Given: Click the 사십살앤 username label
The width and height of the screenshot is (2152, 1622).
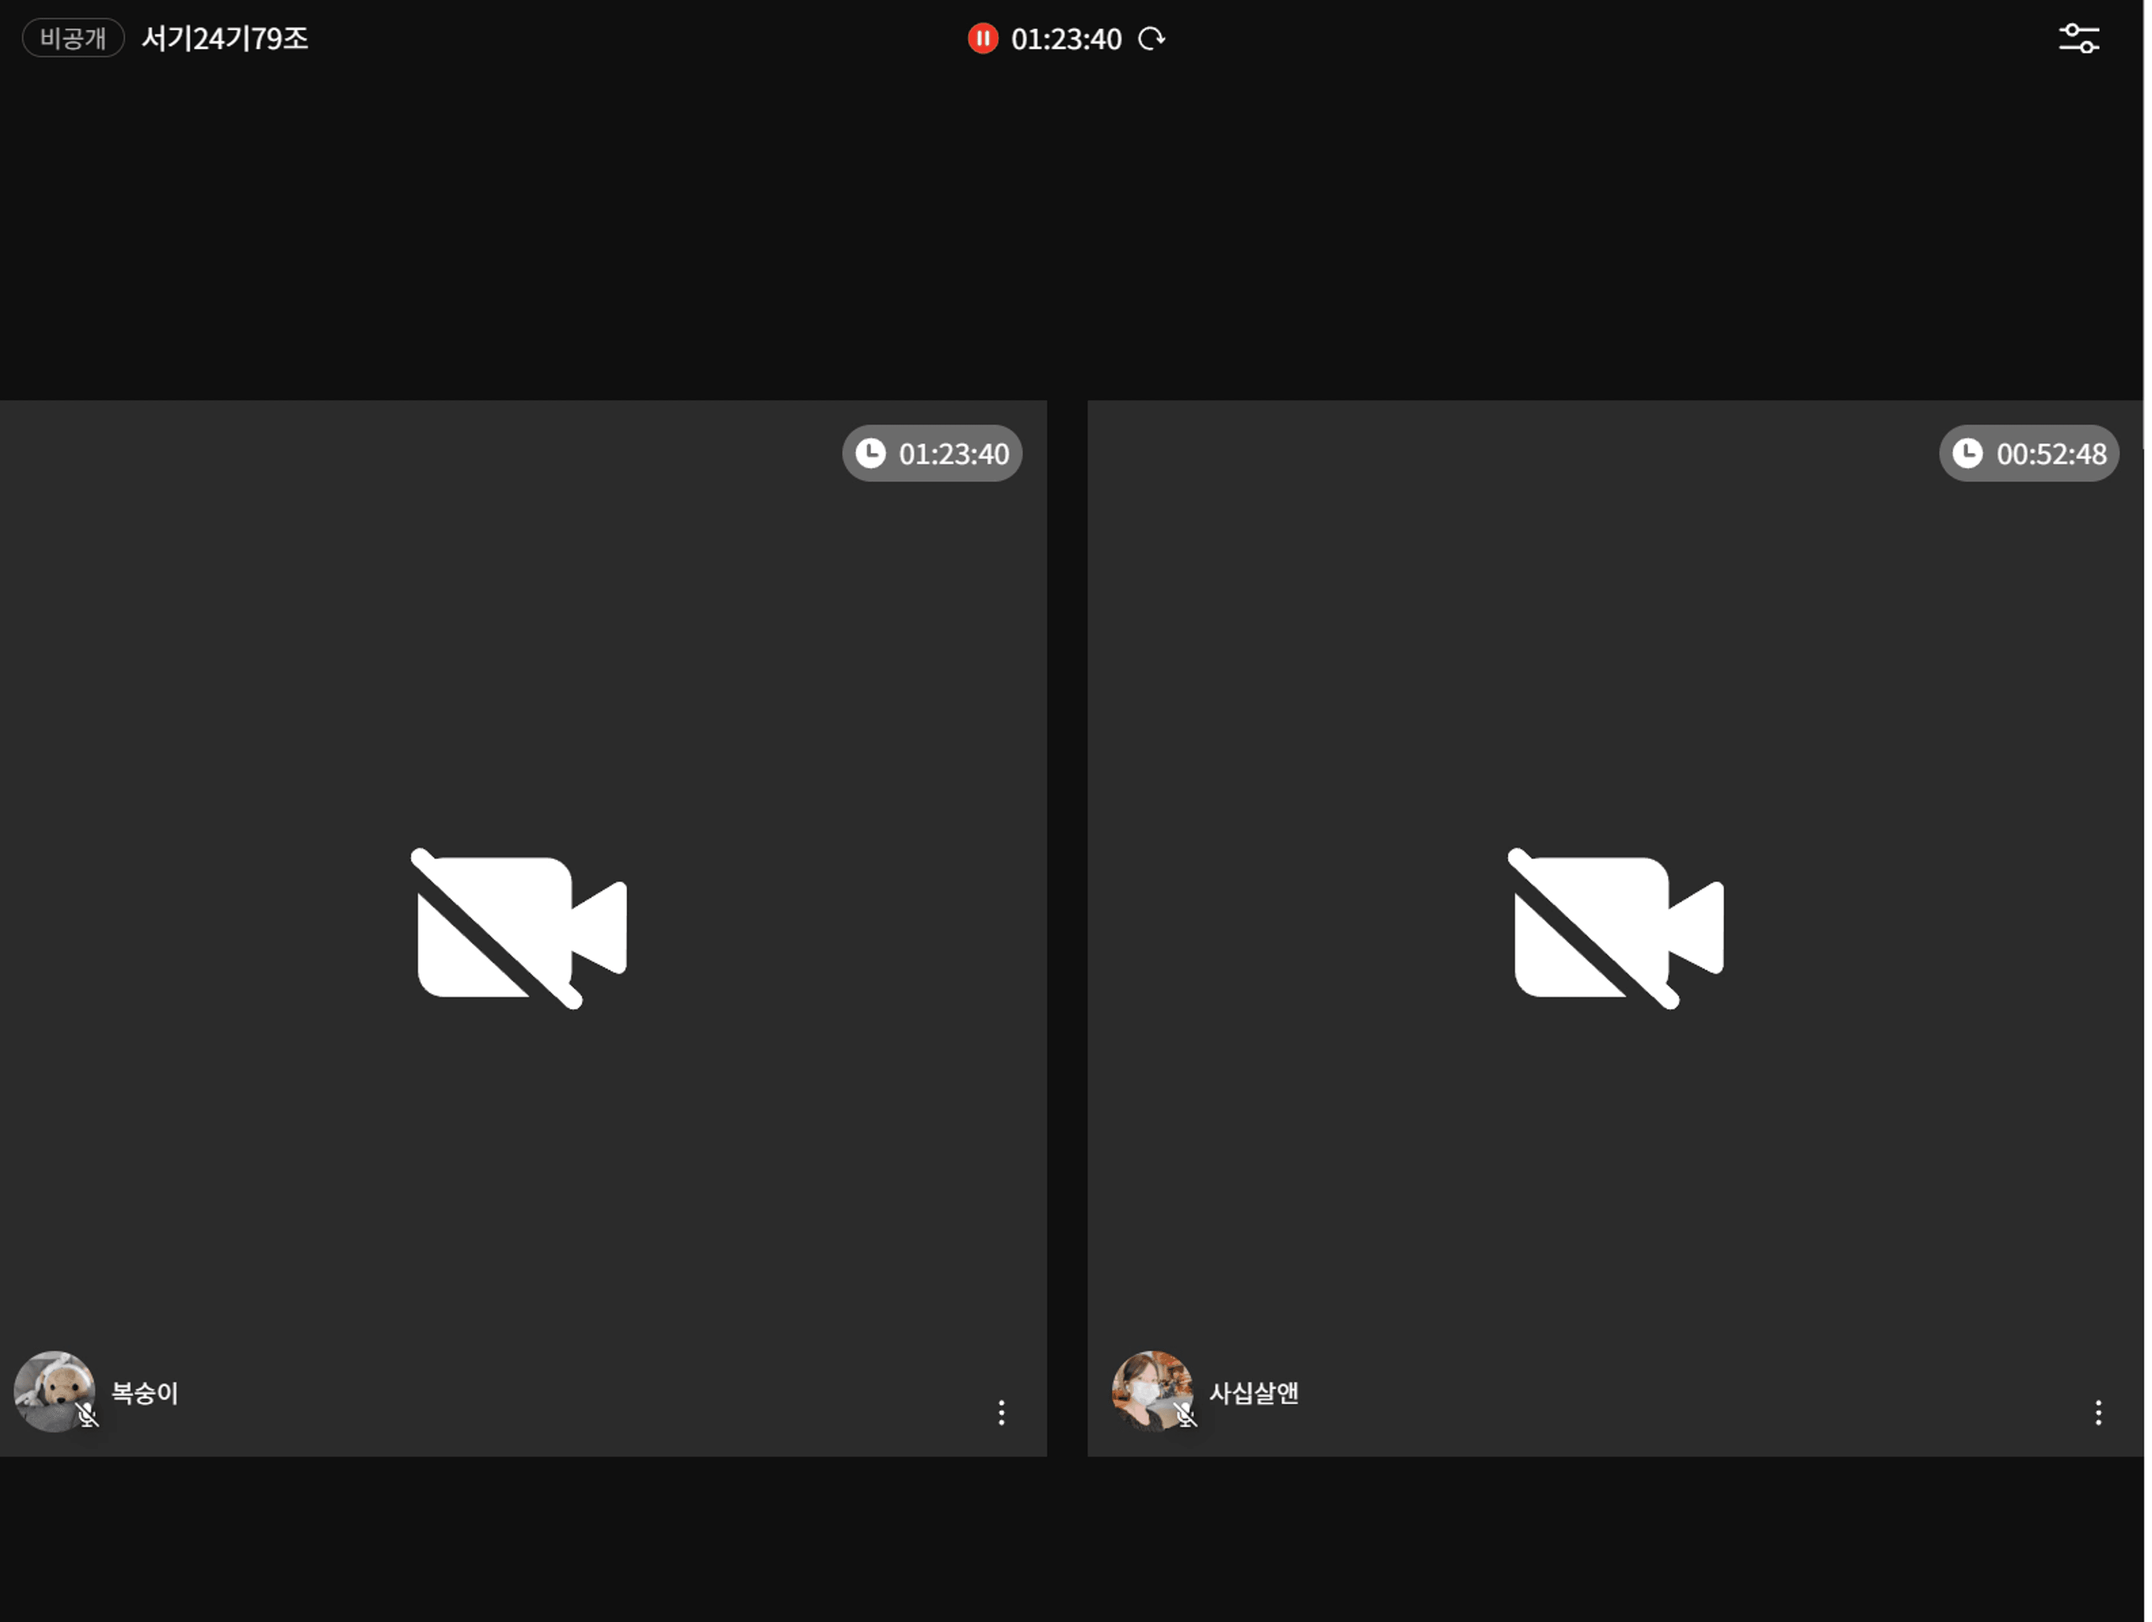Looking at the screenshot, I should click(x=1253, y=1393).
